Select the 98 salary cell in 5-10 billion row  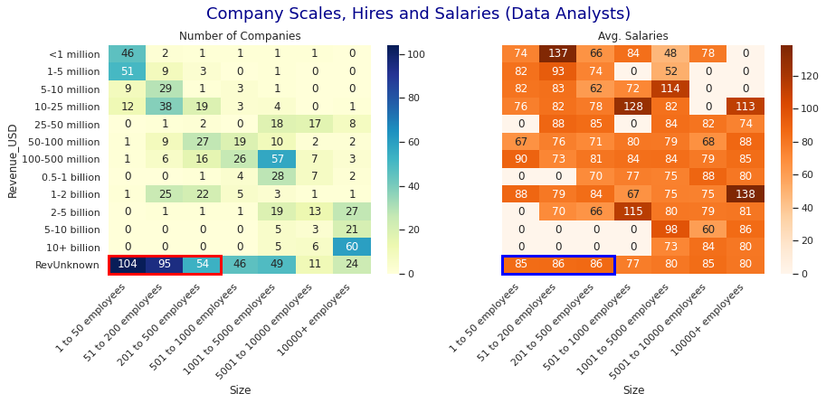(x=670, y=230)
